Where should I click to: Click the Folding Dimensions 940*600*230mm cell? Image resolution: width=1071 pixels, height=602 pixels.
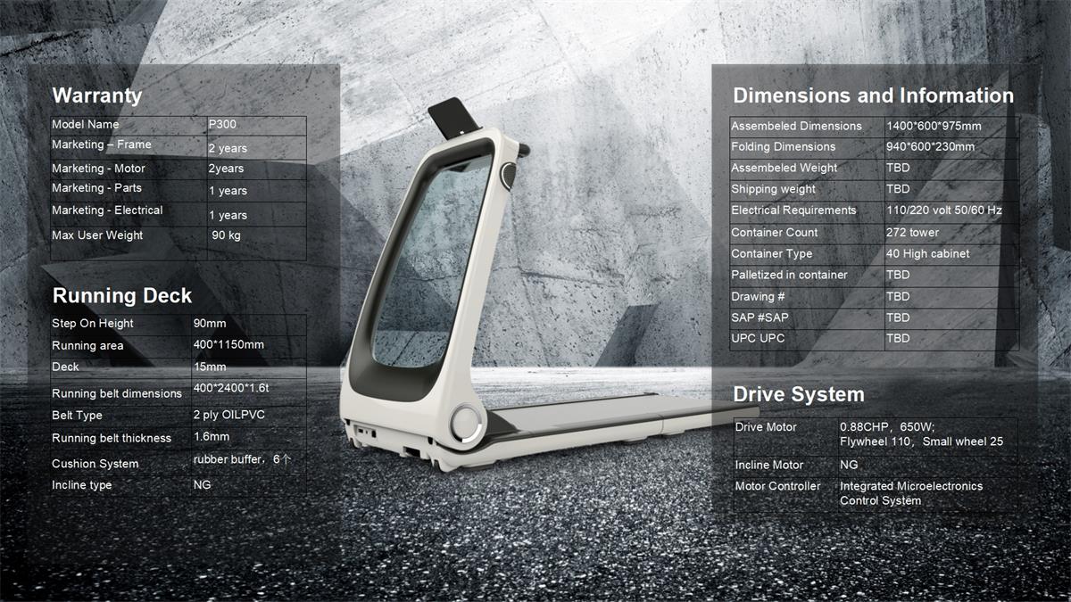(x=930, y=146)
